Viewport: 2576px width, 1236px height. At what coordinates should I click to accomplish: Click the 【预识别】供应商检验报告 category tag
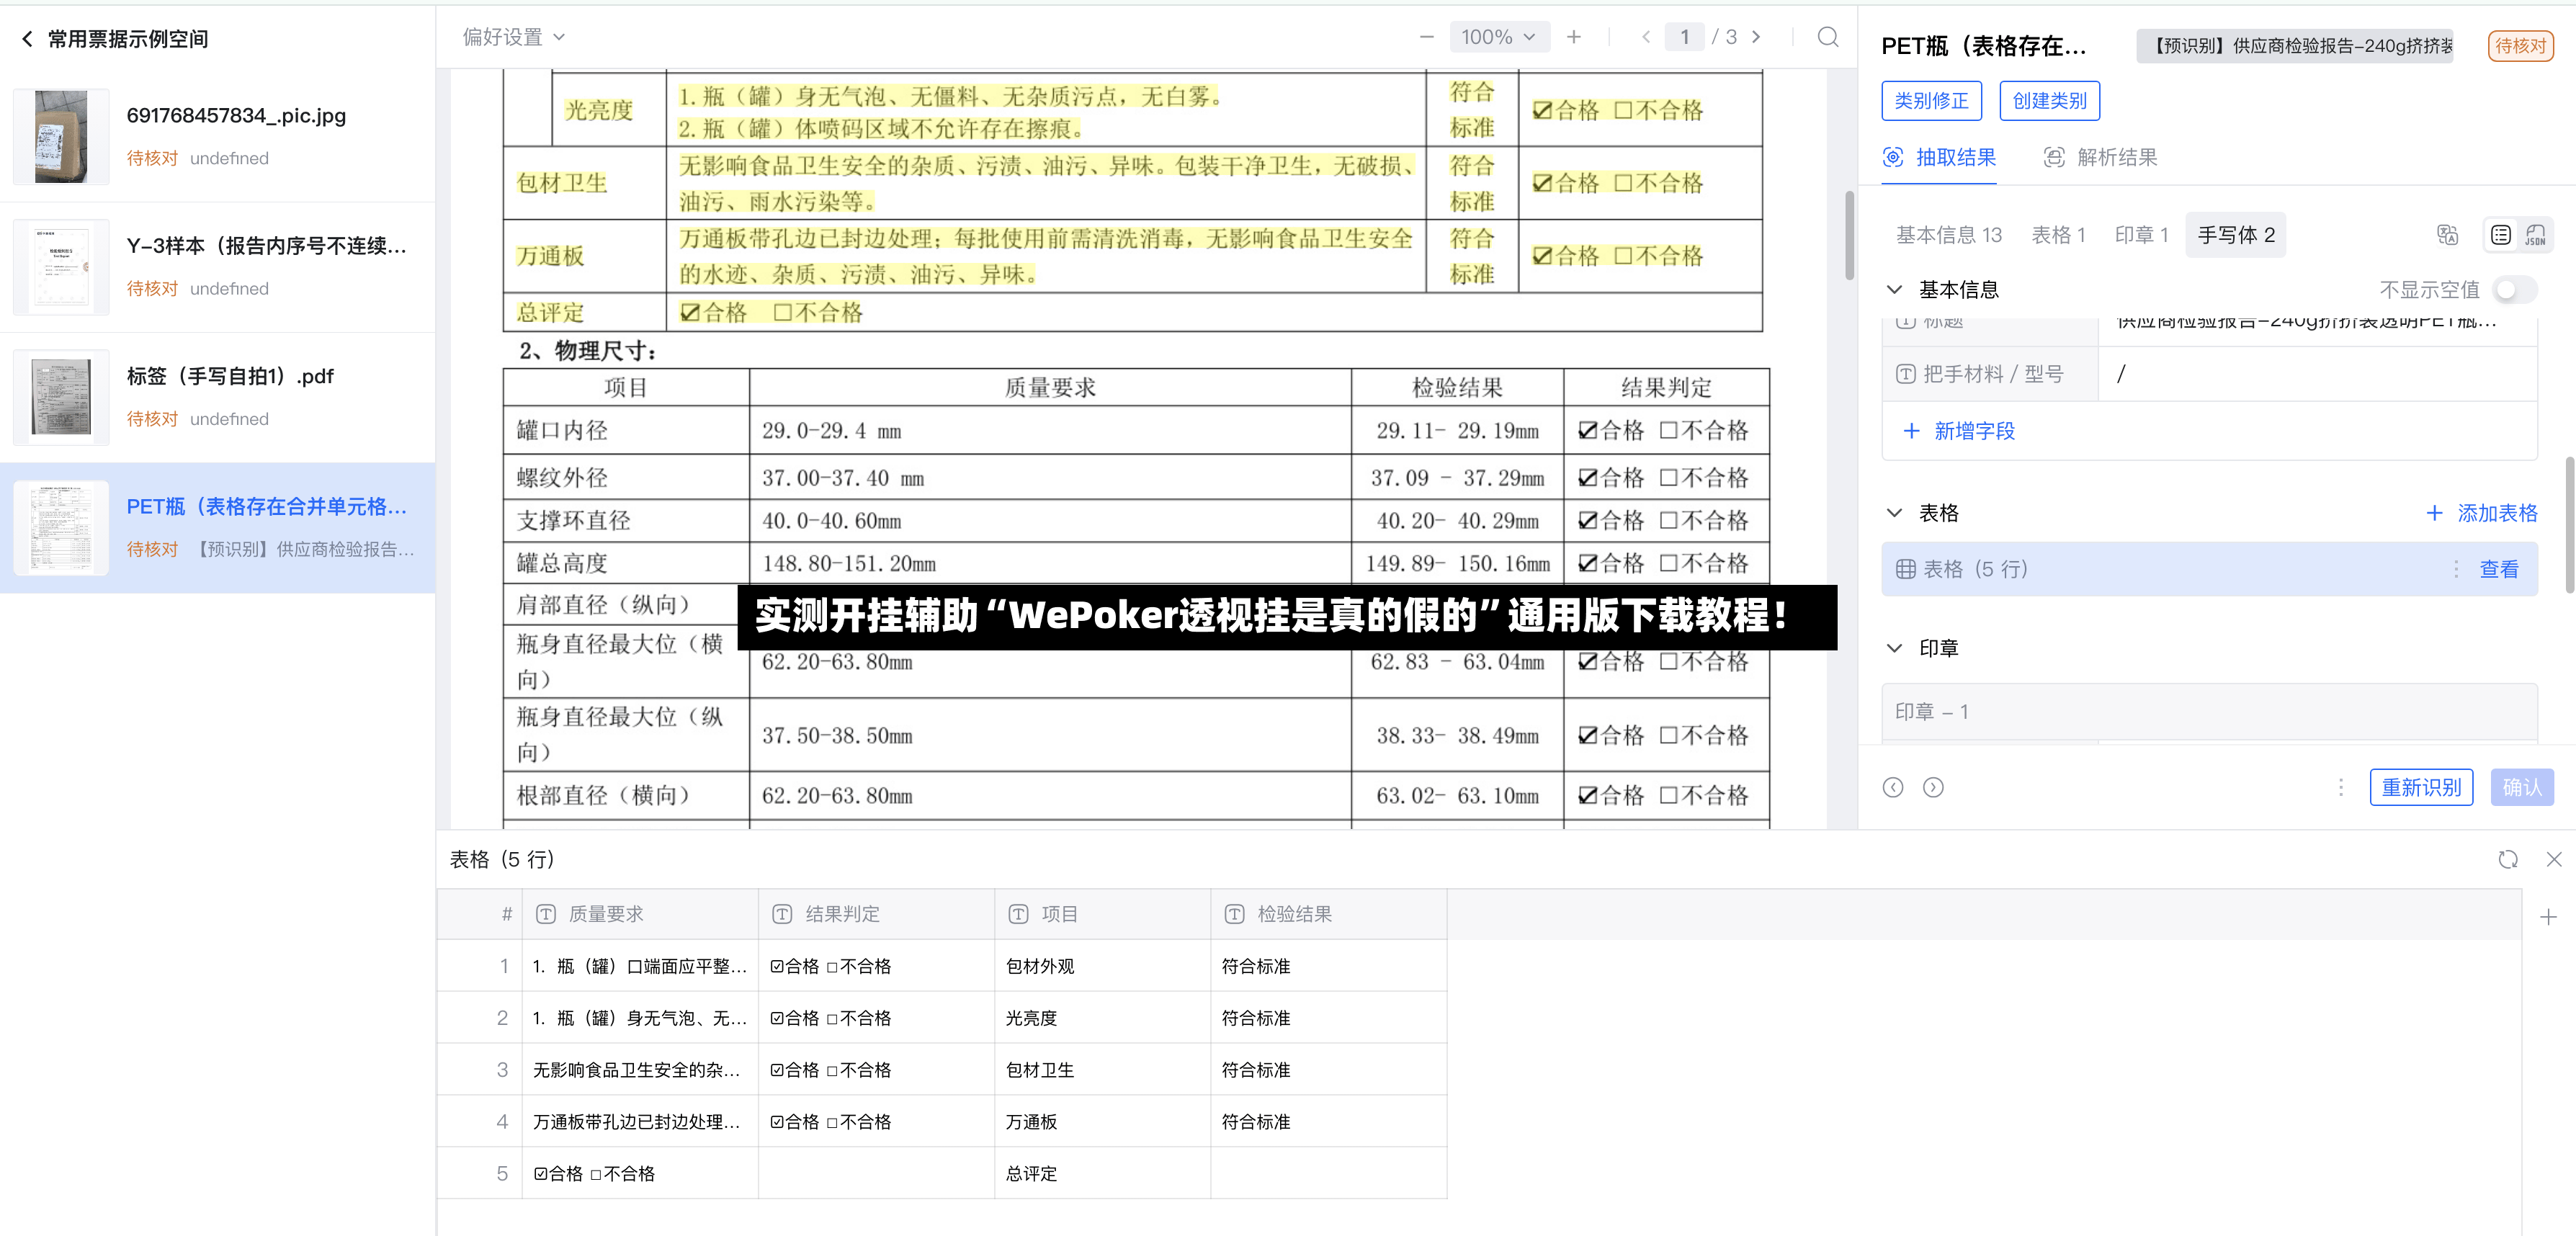coord(2295,46)
